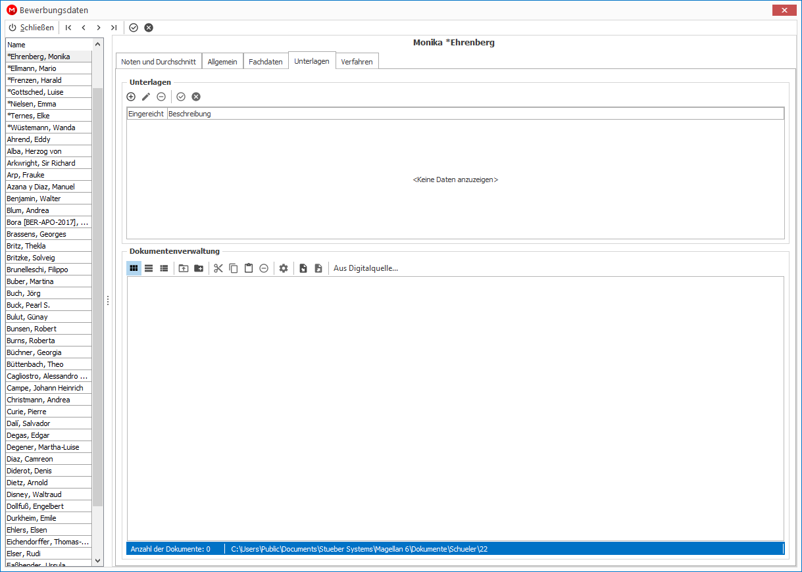Select Brassens, Georges in the list
This screenshot has height=572, width=802.
[x=49, y=234]
